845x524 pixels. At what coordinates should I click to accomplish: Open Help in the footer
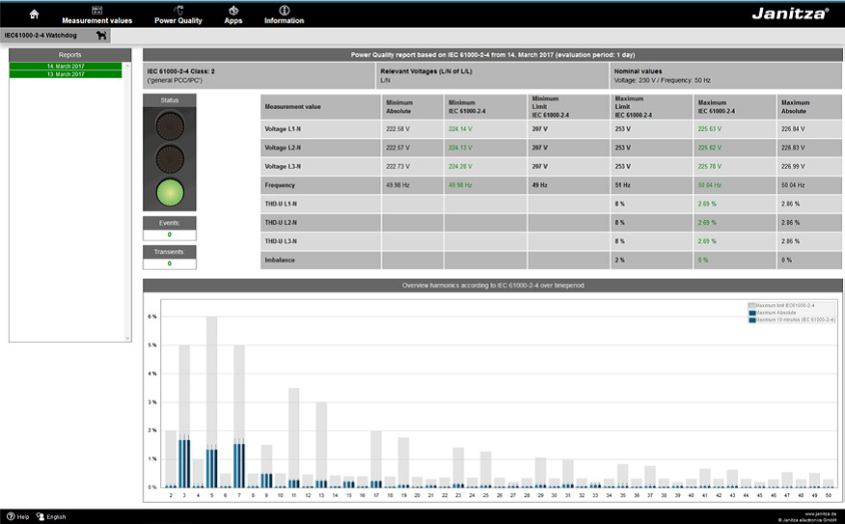click(22, 516)
